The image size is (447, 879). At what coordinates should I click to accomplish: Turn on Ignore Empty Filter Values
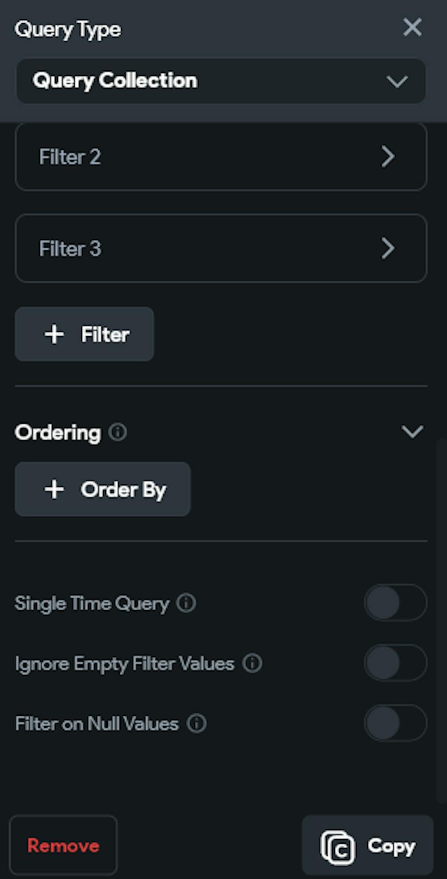(395, 663)
